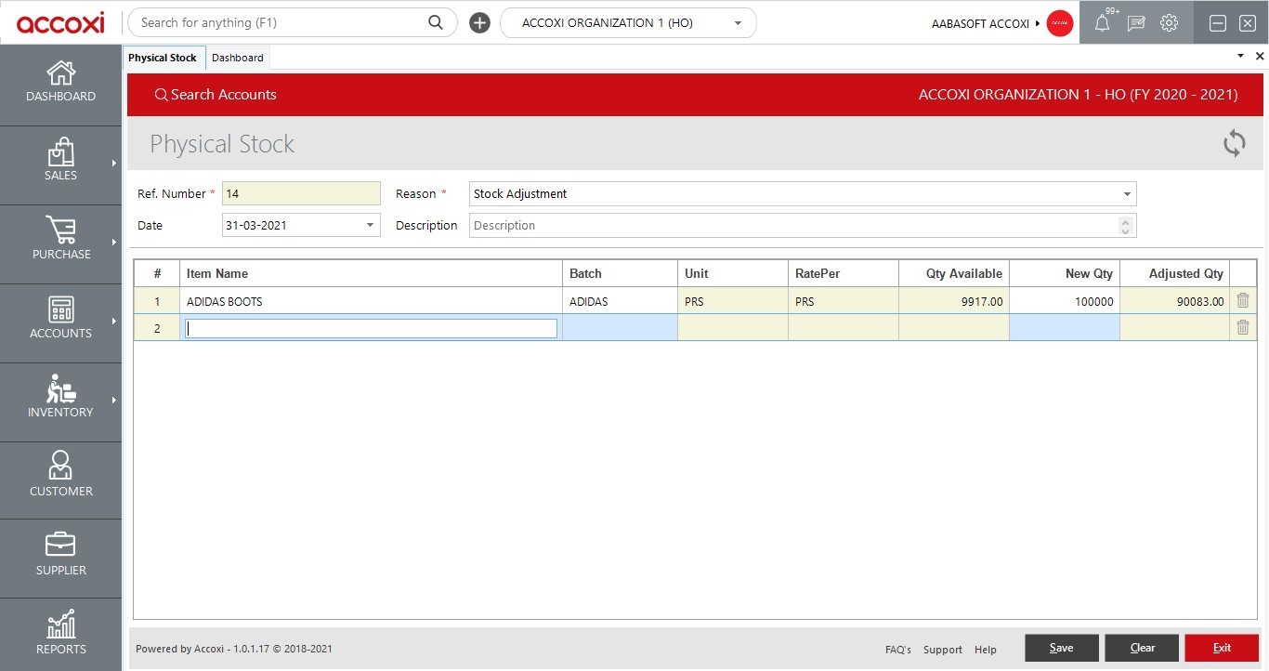Select the ADIDAS BOOTS item cell
This screenshot has width=1269, height=671.
pyautogui.click(x=372, y=301)
